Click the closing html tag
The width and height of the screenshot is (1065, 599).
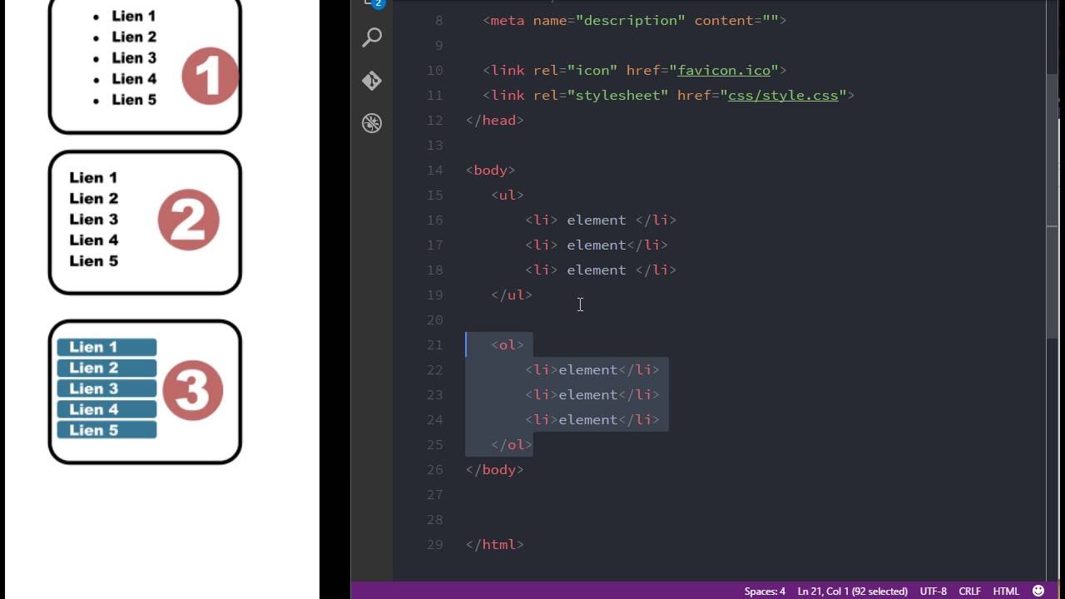click(495, 544)
